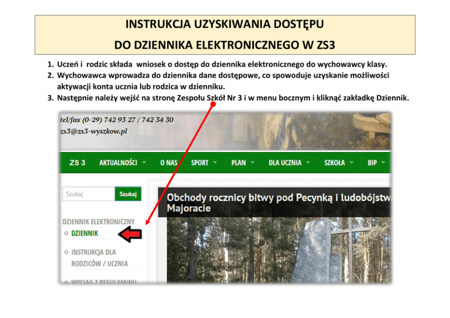Screen dimensions: 450x318
Task: Open the BIP dropdown arrow
Action: coord(383,163)
